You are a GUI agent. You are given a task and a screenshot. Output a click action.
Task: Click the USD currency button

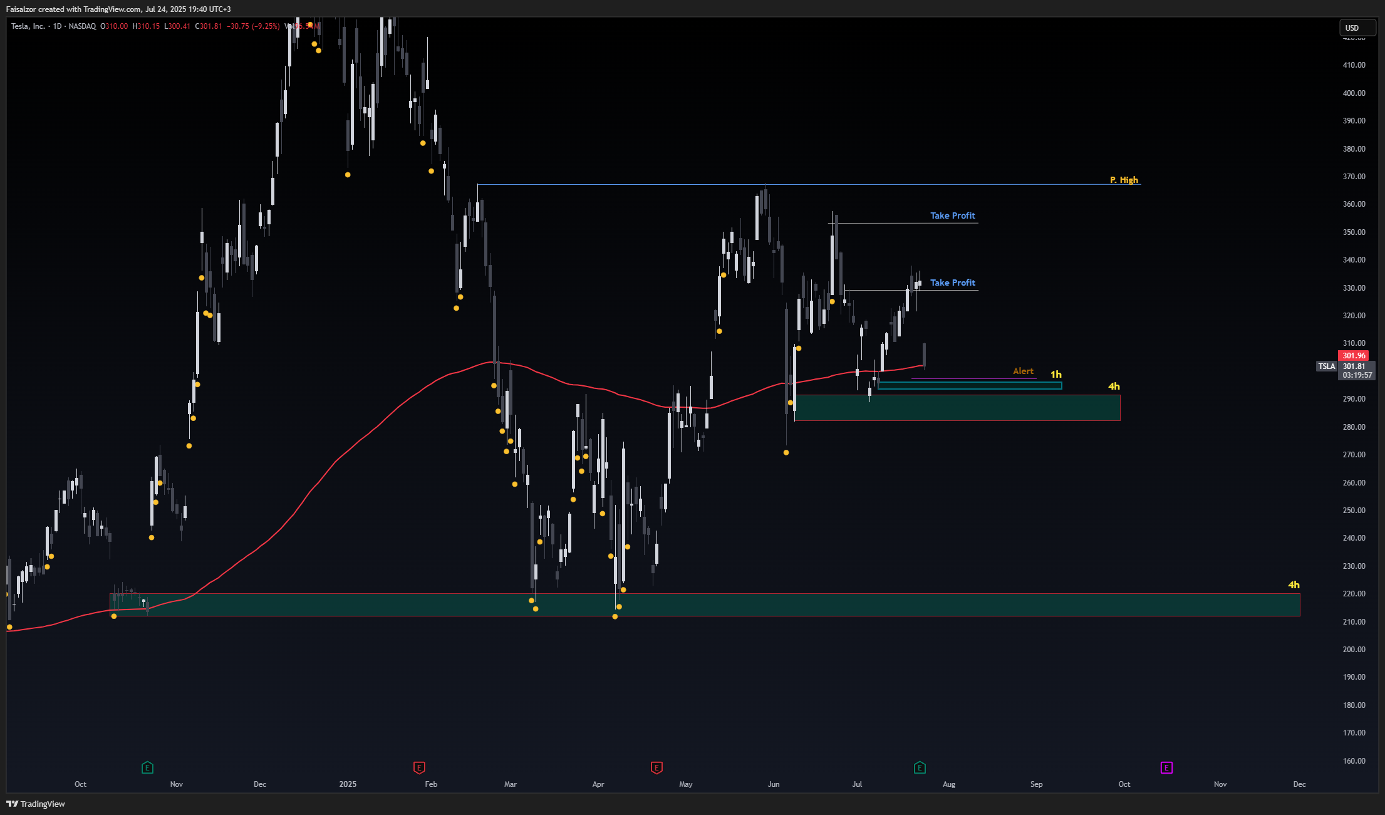coord(1357,28)
